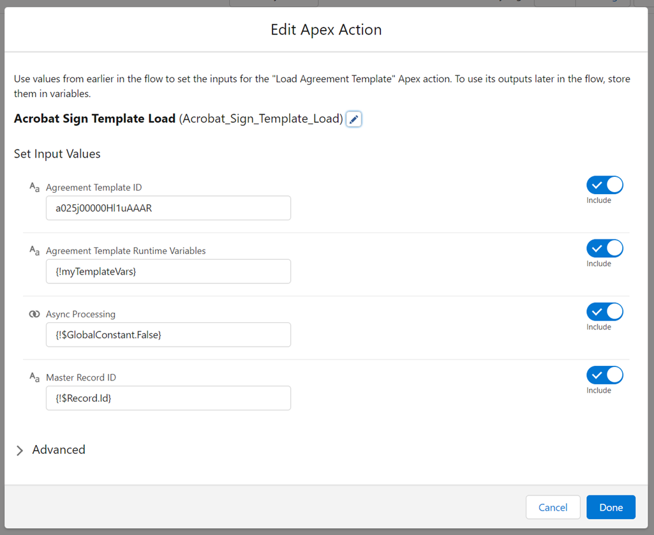
Task: Click the Aa icon beside Master Record ID
Action: click(x=34, y=377)
